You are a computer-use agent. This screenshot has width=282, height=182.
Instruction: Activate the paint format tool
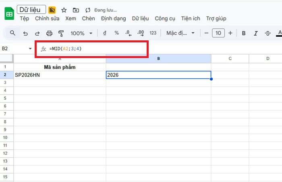tap(61, 33)
